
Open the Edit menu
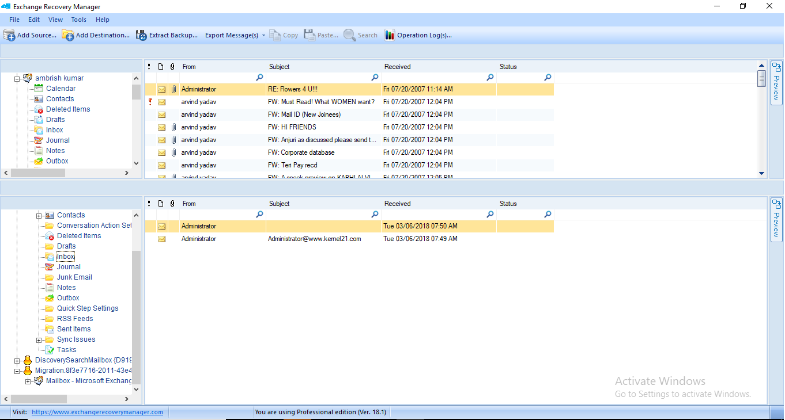(34, 20)
